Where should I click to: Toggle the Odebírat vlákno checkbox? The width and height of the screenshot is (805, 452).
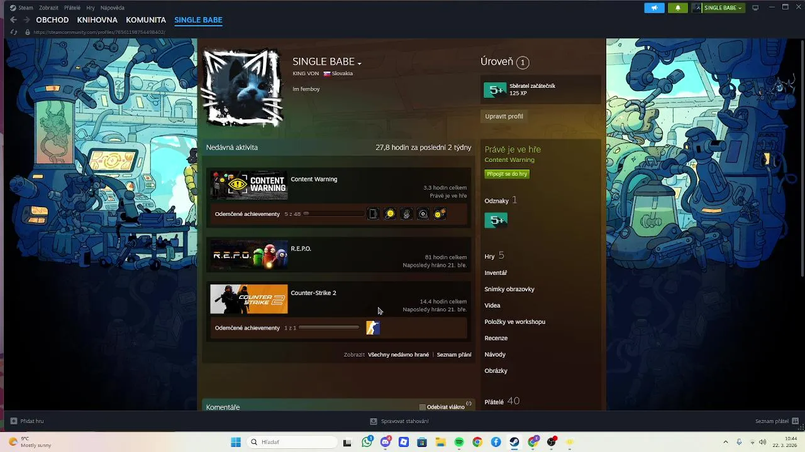(423, 407)
